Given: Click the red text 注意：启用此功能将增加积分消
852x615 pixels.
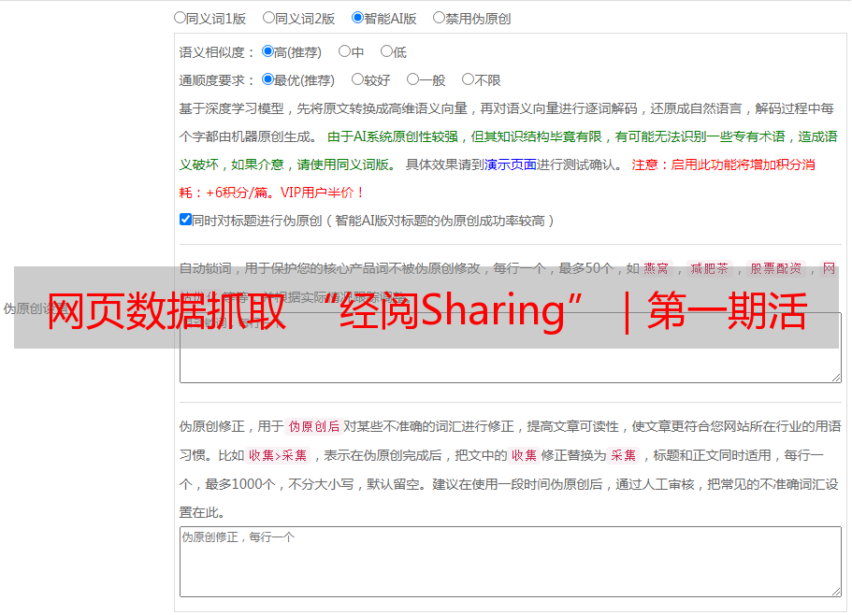Looking at the screenshot, I should pos(723,164).
